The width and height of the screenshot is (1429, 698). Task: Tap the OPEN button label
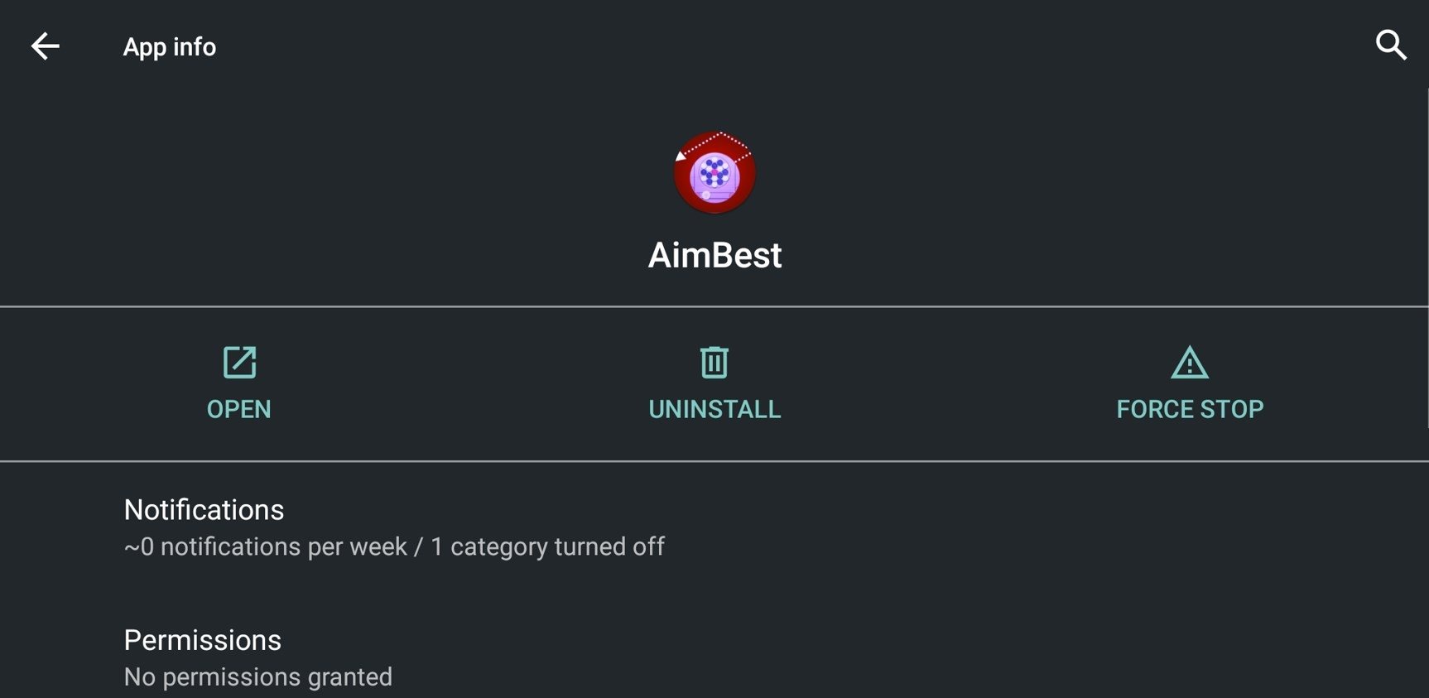(239, 409)
